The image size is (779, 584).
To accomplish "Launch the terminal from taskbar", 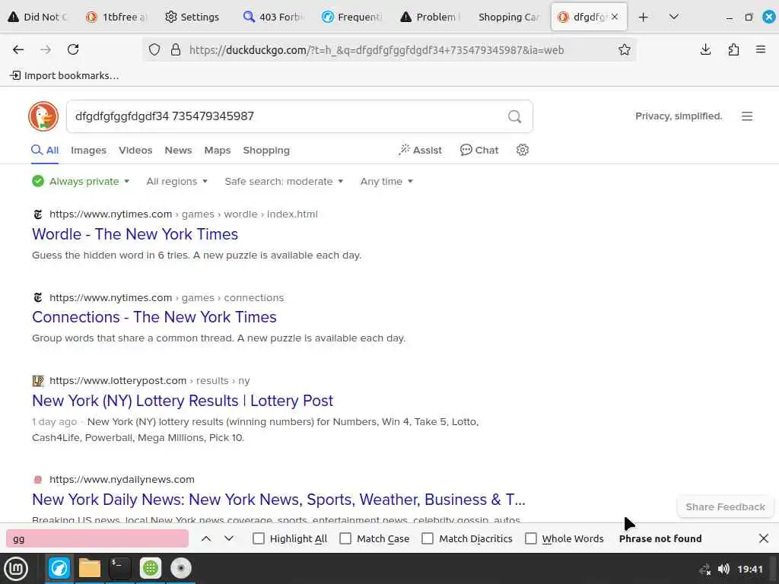I will point(119,569).
